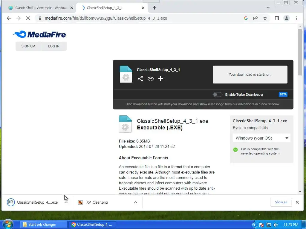Open the Windows (your OS) dropdown
The height and width of the screenshot is (229, 306).
pyautogui.click(x=262, y=138)
